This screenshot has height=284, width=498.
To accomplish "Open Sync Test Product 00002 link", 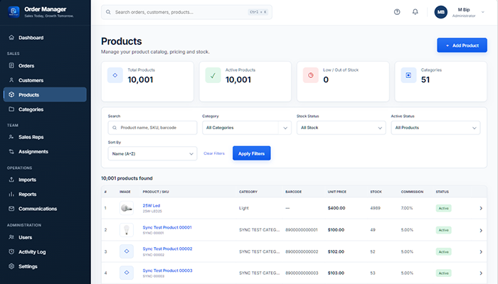I will (167, 248).
